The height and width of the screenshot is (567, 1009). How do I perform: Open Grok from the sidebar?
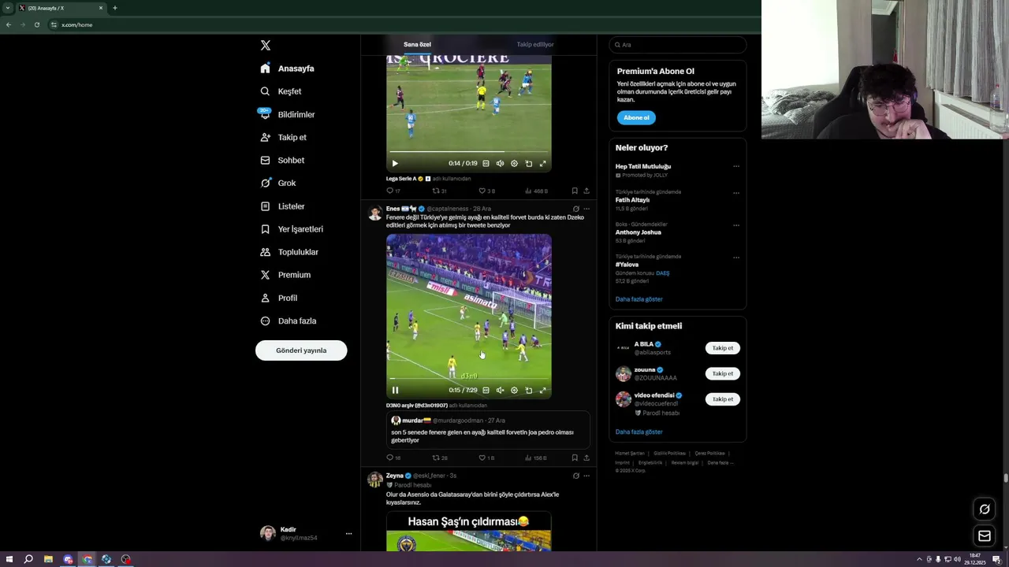click(278, 183)
